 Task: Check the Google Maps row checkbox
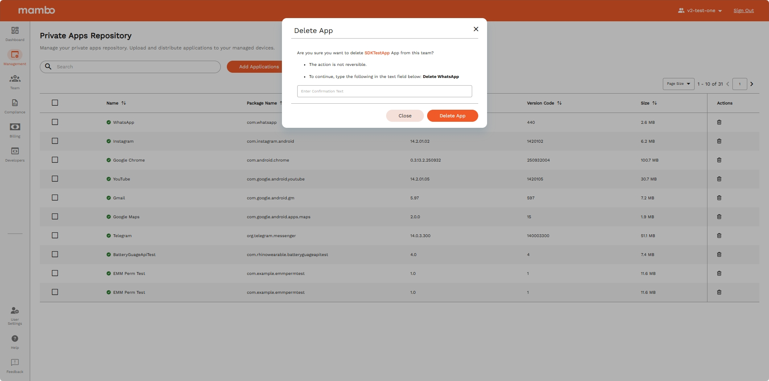pos(55,217)
